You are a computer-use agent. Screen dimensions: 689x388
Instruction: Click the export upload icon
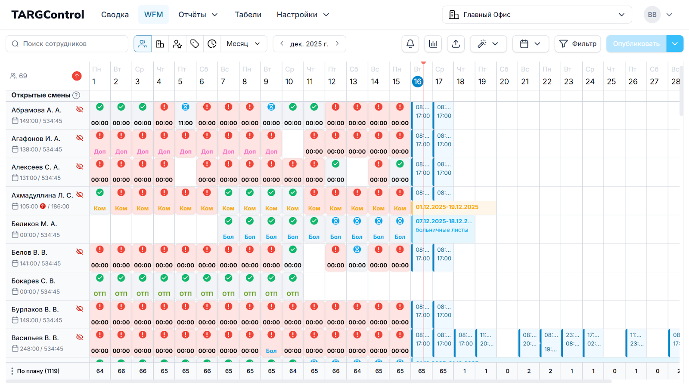(x=456, y=44)
